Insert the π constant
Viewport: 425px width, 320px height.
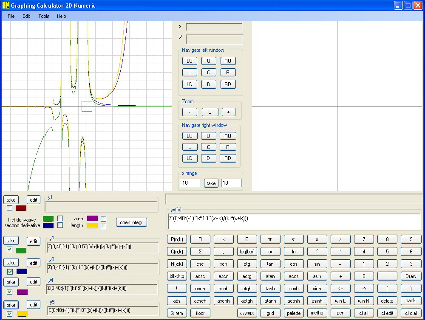point(270,239)
